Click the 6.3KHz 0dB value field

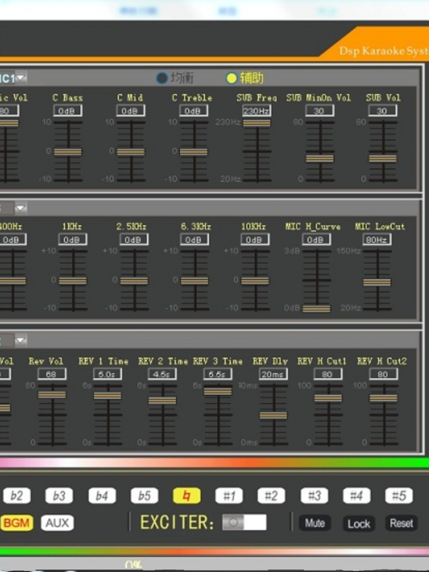(x=194, y=240)
